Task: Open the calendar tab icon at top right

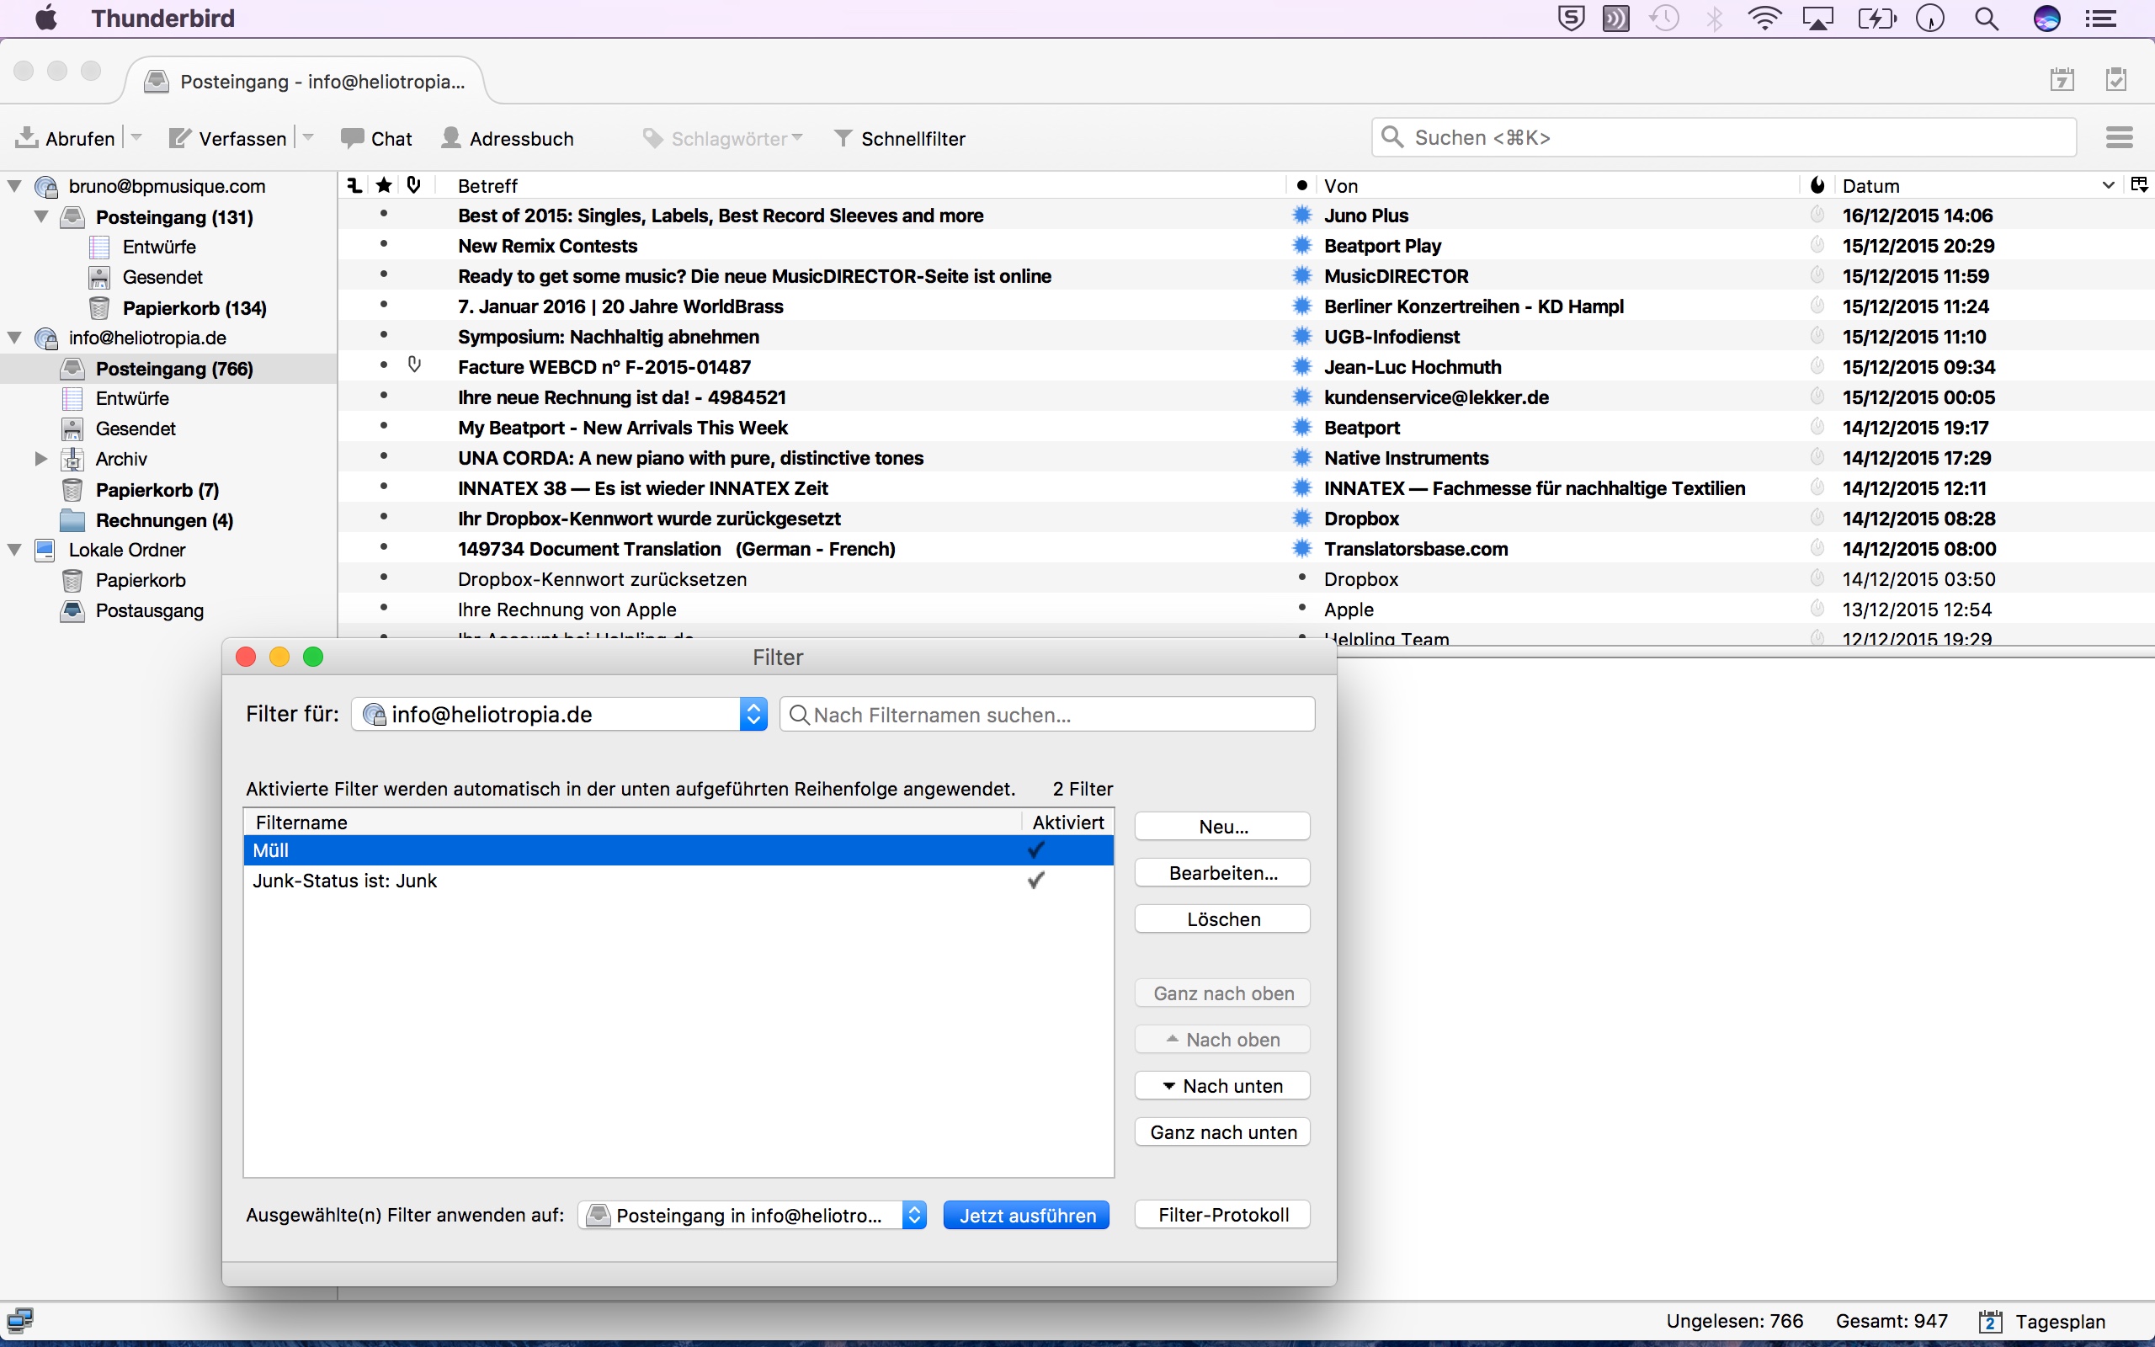Action: tap(2062, 79)
